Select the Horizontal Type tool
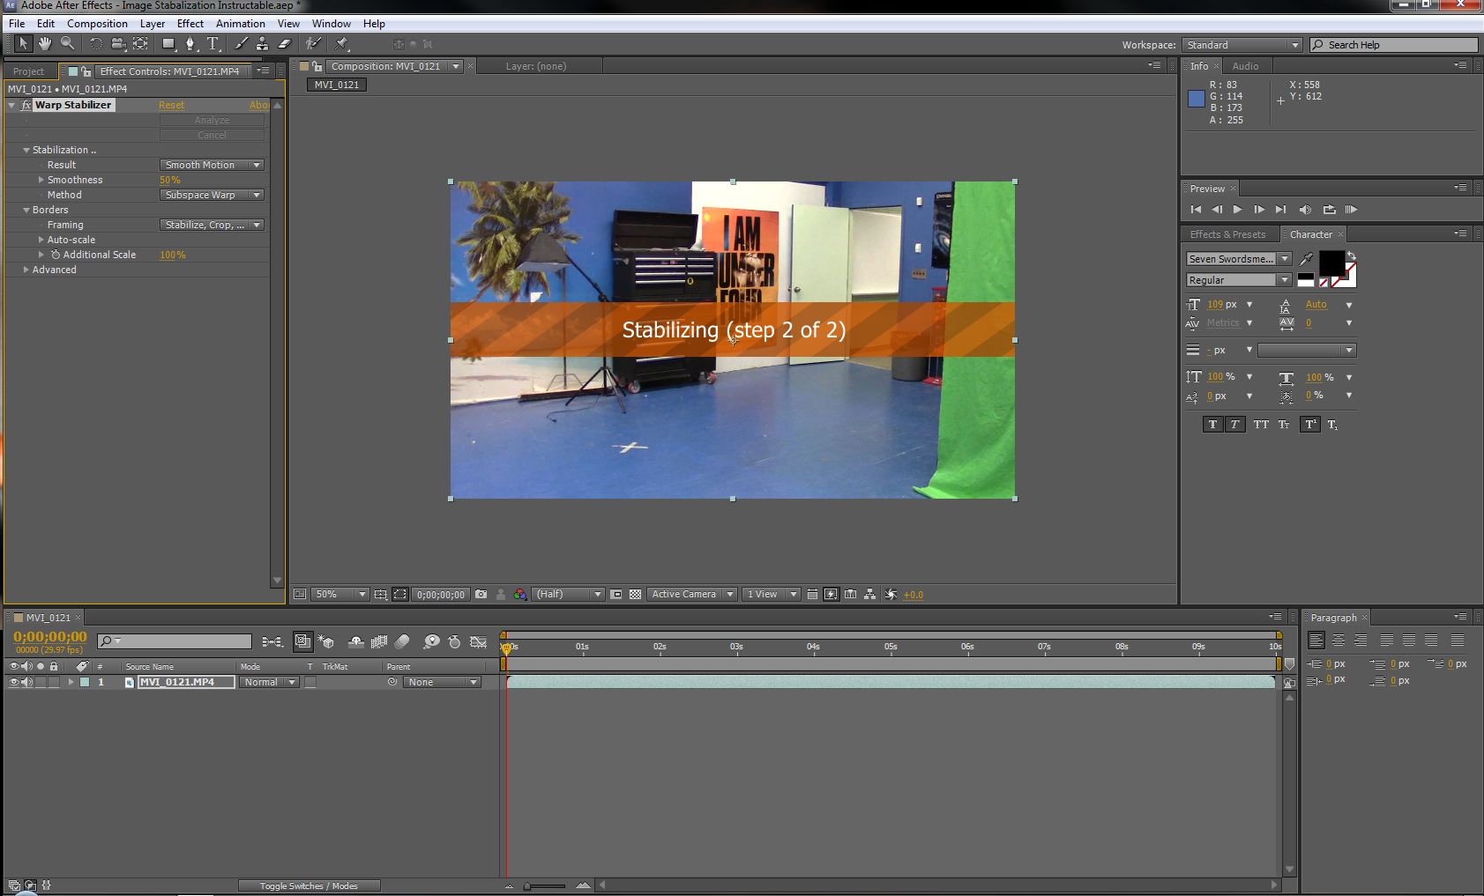 click(213, 43)
